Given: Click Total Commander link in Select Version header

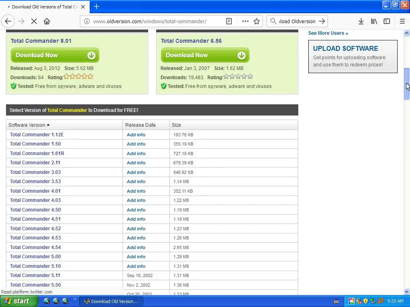Looking at the screenshot, I should coord(67,110).
